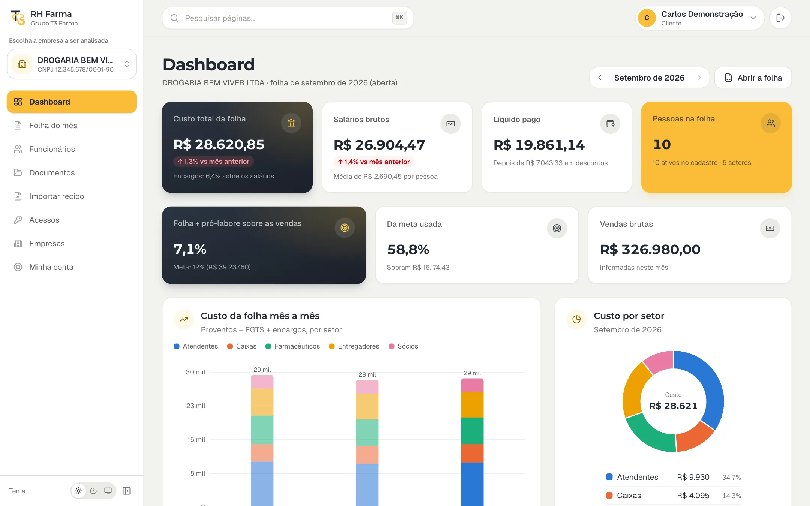Screen dimensions: 810x506
Task: Open Minha conta in sidebar
Action: (72, 267)
